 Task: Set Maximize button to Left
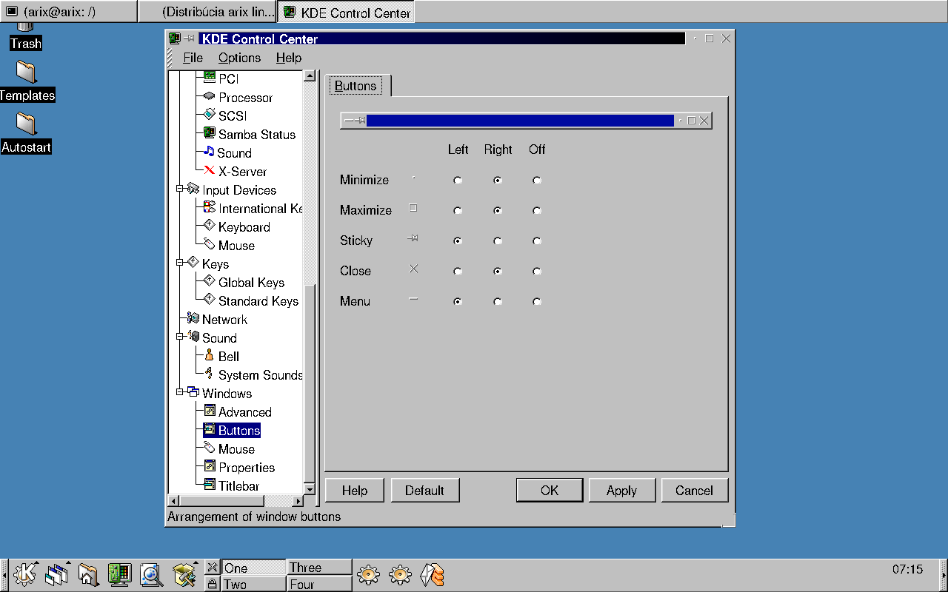click(458, 210)
